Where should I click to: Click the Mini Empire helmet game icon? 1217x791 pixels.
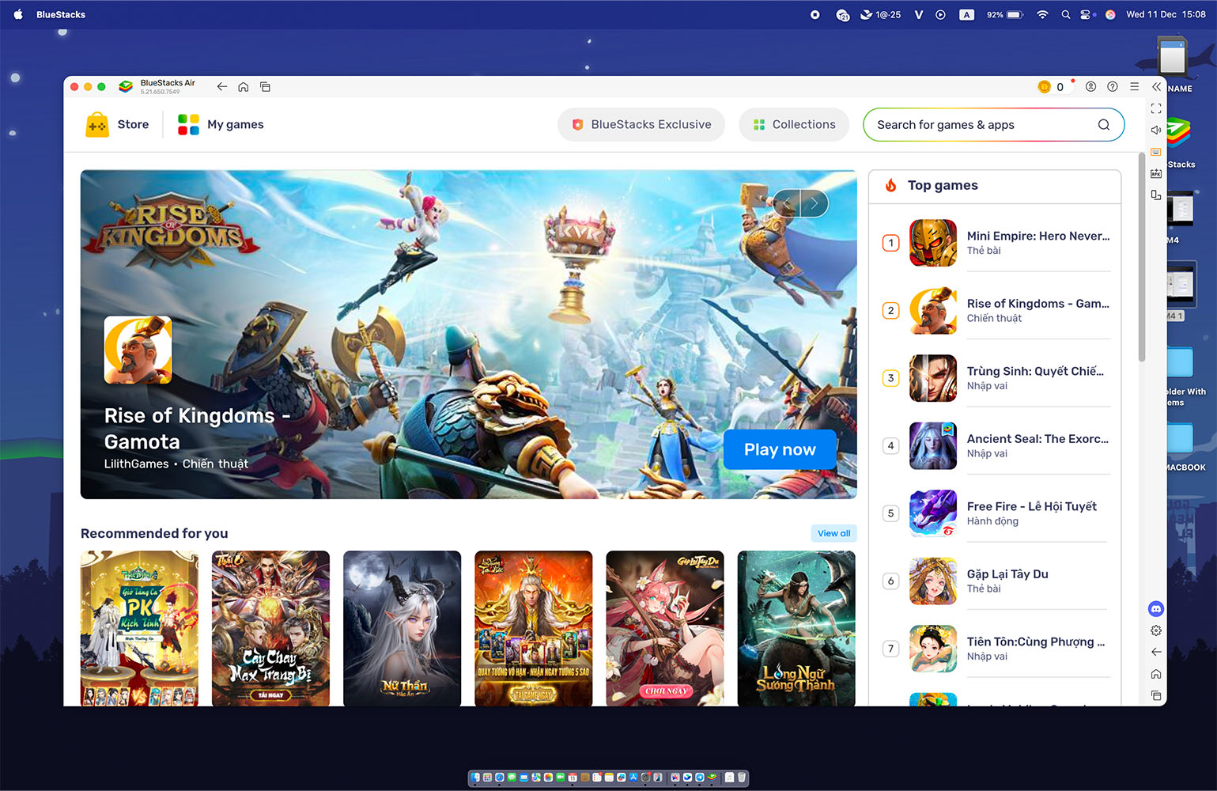933,243
